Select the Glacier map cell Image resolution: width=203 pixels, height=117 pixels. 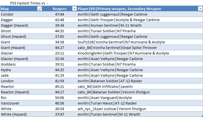point(21,53)
